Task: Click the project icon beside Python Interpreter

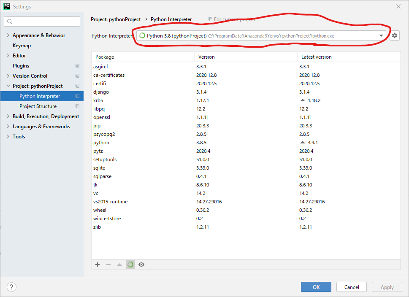Action: click(78, 96)
